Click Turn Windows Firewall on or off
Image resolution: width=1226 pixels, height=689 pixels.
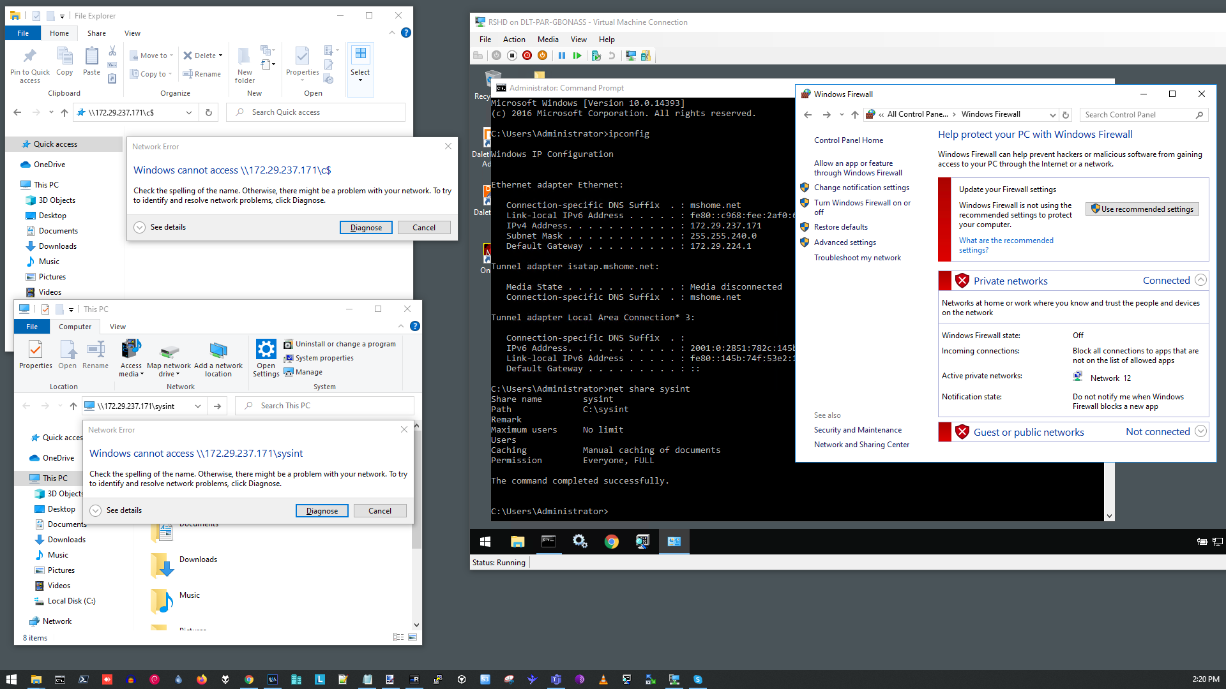862,207
